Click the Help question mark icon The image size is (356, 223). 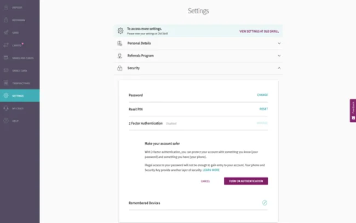(6, 121)
